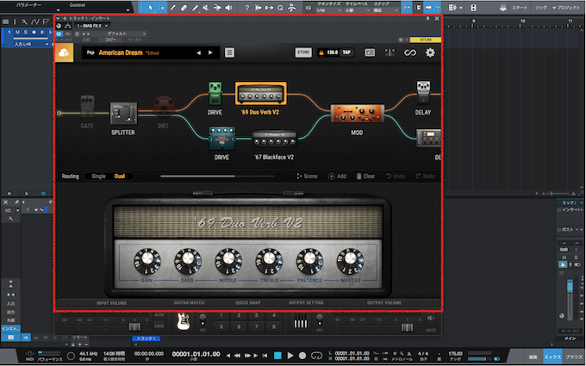
Task: Toggle the AUTO gate button
Action: pos(159,316)
